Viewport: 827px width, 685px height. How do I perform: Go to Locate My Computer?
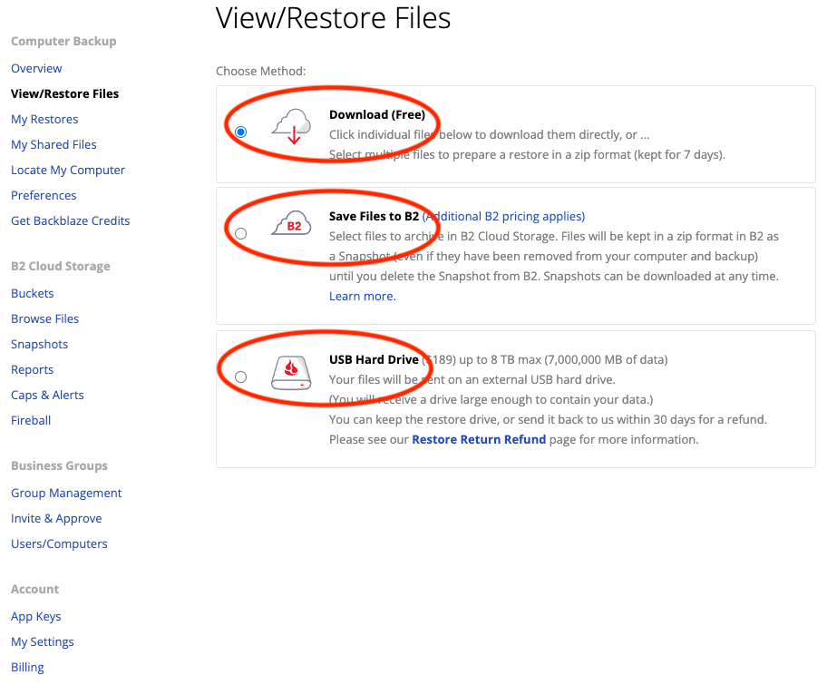click(68, 170)
